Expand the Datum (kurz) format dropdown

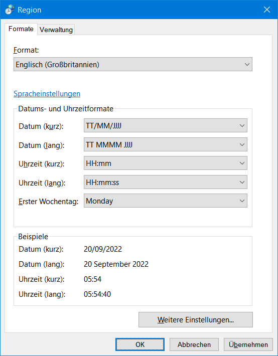(x=165, y=125)
